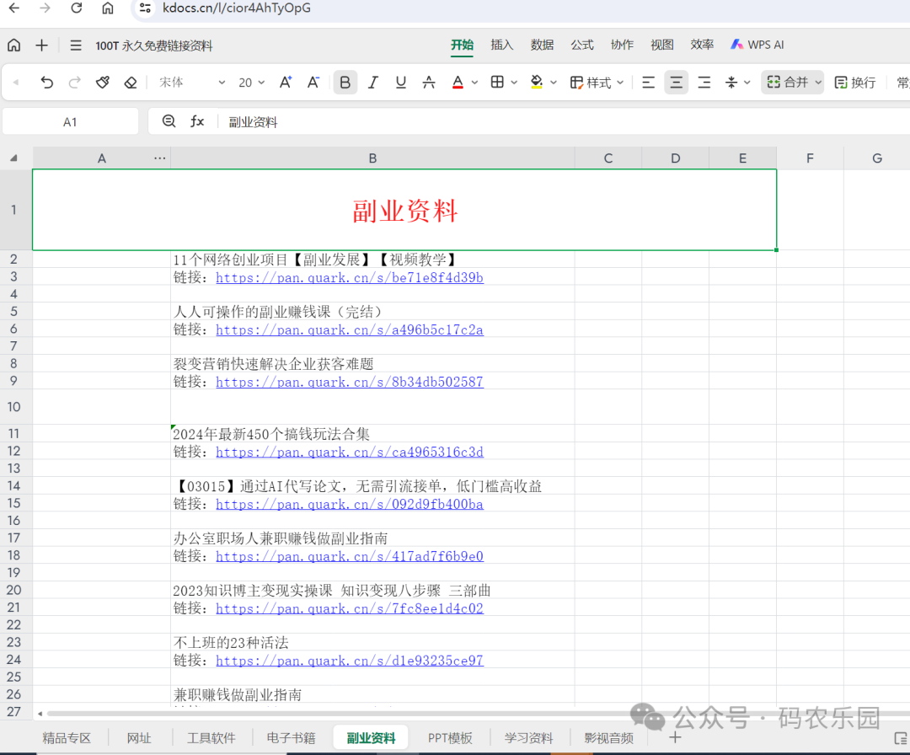Align text center
The height and width of the screenshot is (755, 910).
pos(676,83)
